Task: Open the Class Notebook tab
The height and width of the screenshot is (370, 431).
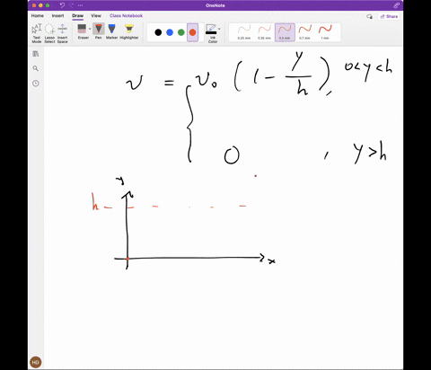Action: tap(126, 15)
